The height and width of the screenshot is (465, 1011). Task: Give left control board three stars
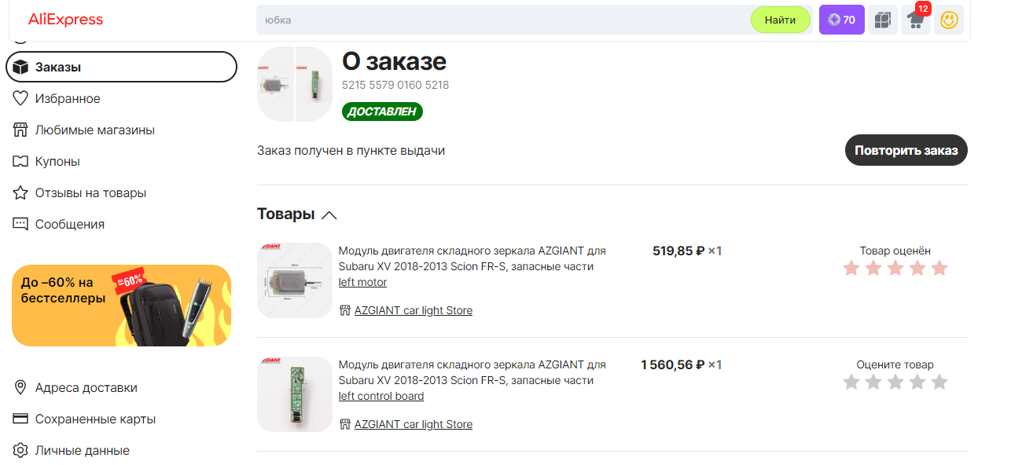[x=895, y=383]
